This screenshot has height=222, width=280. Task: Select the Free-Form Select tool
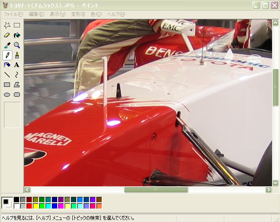(7, 25)
